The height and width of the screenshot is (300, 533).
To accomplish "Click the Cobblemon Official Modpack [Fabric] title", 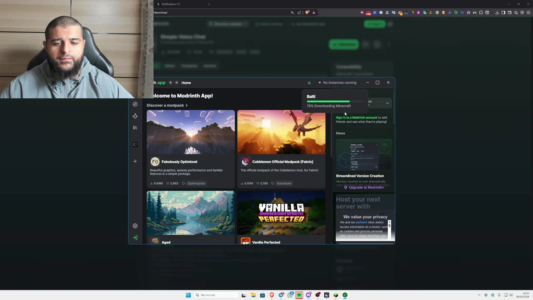I will [283, 162].
